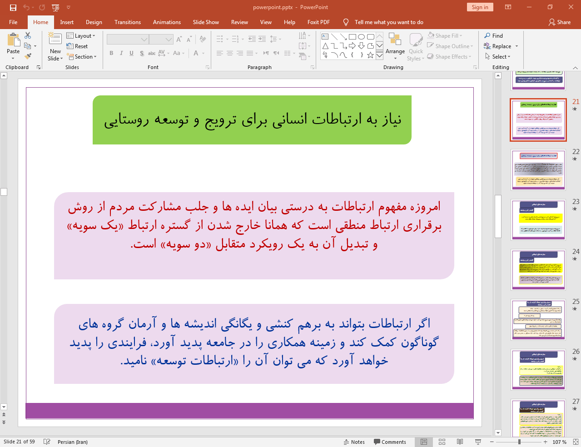
Task: Click the Undo arrow icon
Action: click(x=26, y=7)
